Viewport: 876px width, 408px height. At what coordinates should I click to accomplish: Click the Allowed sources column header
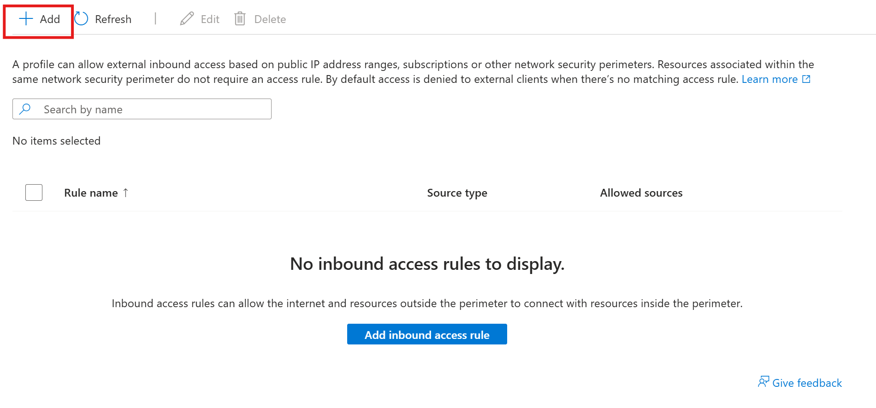641,193
